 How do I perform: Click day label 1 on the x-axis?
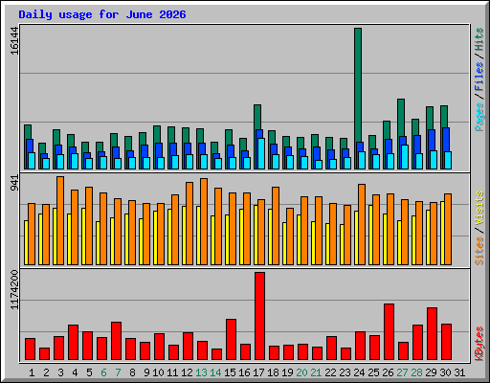(x=32, y=372)
